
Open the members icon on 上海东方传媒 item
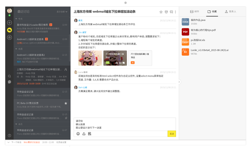(65, 69)
